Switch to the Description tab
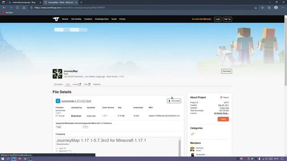Image resolution: width=287 pixels, height=161 pixels. (x=58, y=85)
